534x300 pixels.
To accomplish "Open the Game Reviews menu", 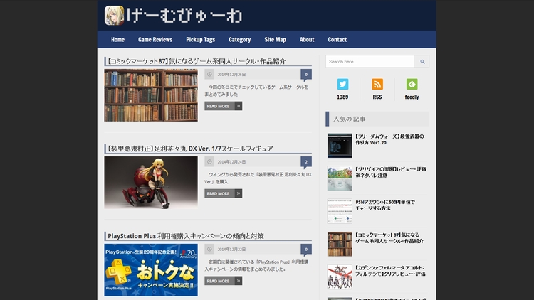I will coord(155,40).
